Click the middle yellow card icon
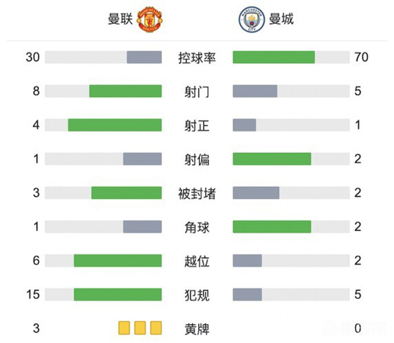 click(140, 328)
